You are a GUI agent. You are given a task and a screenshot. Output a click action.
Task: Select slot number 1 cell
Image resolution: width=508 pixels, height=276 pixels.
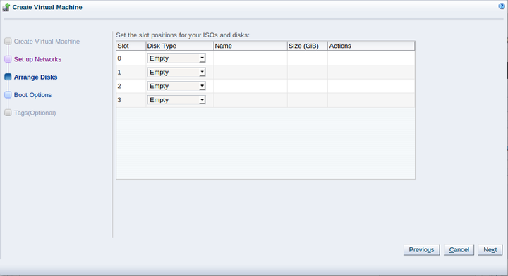pyautogui.click(x=131, y=72)
